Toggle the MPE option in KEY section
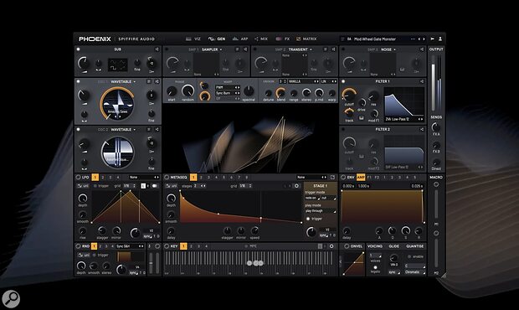 250,246
